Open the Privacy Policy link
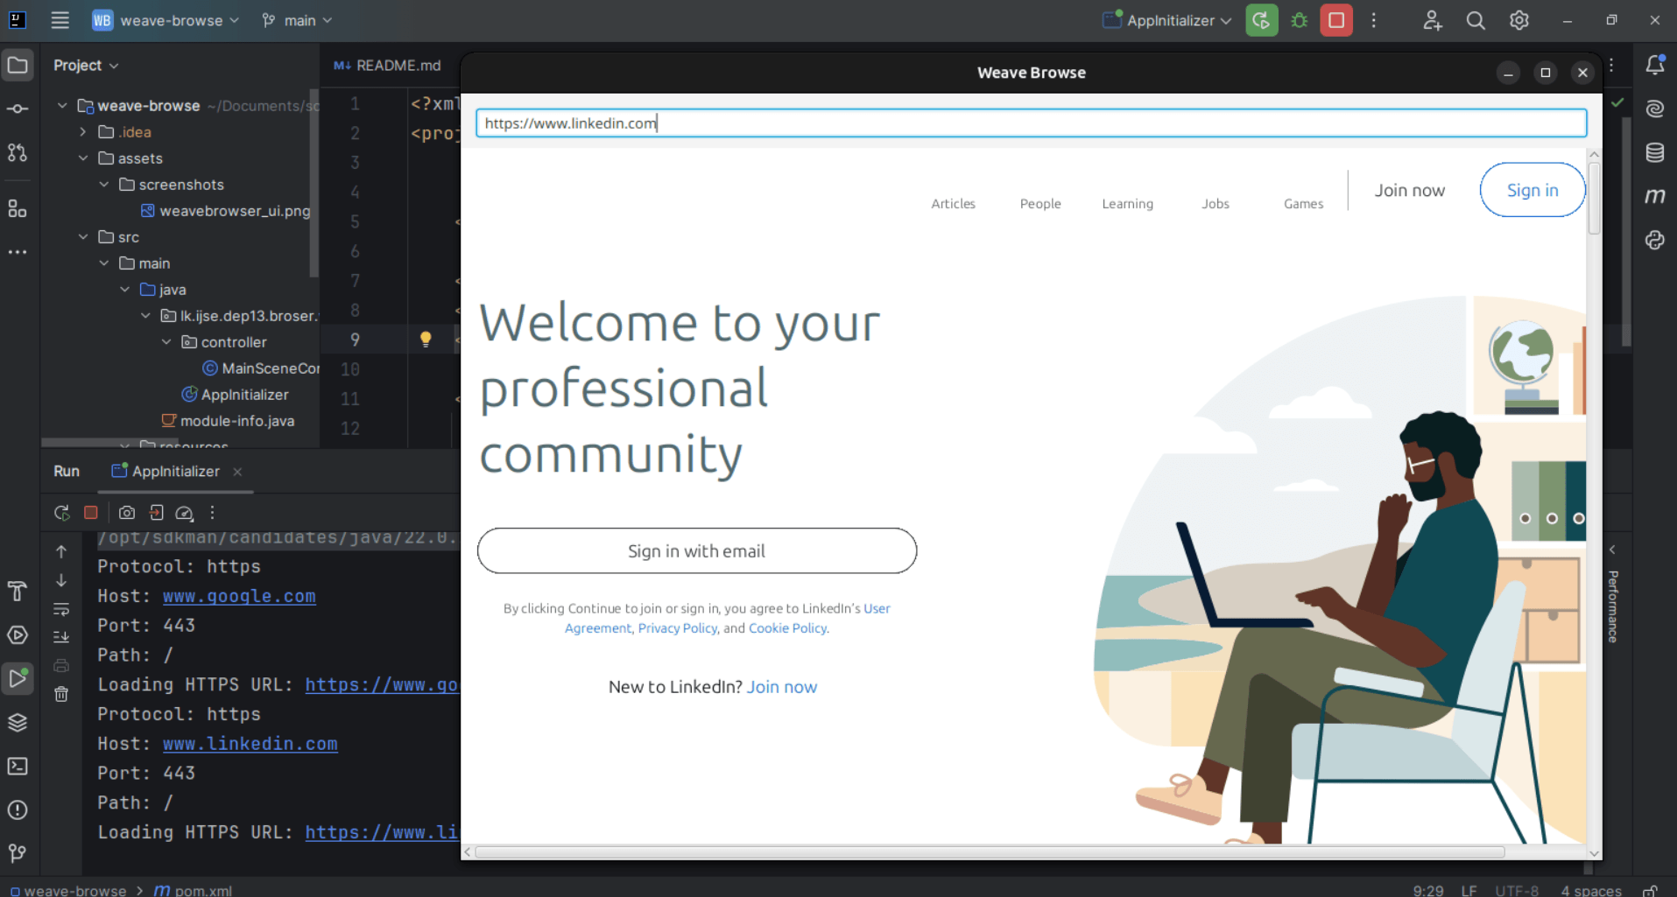1677x897 pixels. click(678, 628)
